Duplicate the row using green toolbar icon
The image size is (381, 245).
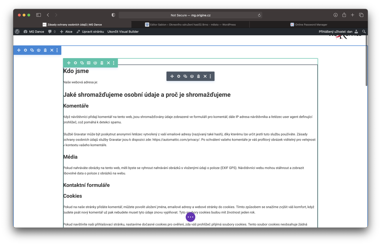click(82, 63)
